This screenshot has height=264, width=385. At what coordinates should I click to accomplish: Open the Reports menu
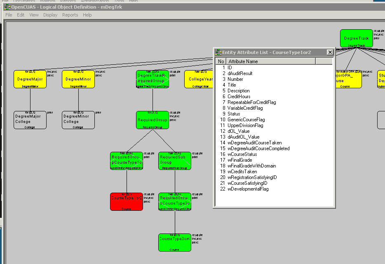pyautogui.click(x=70, y=15)
